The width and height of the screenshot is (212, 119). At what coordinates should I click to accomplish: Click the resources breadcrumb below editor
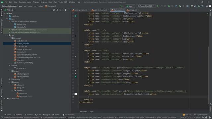83,112
